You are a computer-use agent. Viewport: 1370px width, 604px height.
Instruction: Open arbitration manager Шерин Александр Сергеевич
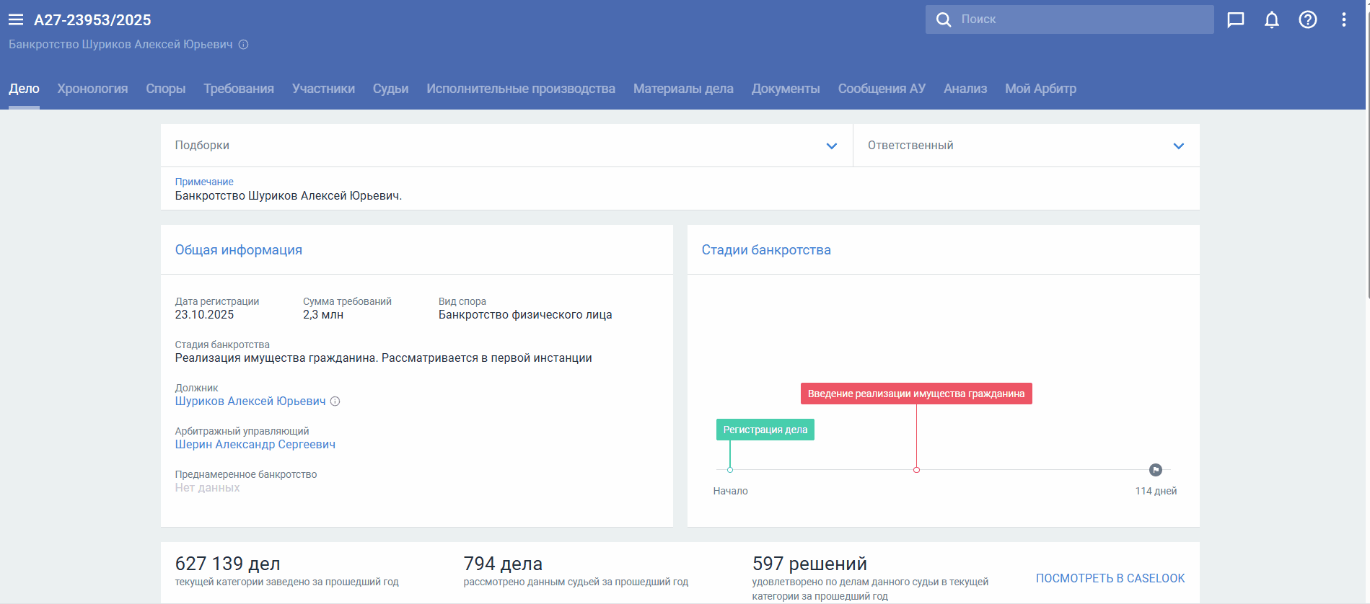pos(255,445)
